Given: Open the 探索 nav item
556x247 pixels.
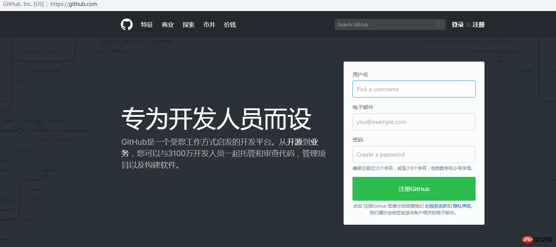Looking at the screenshot, I should (188, 24).
